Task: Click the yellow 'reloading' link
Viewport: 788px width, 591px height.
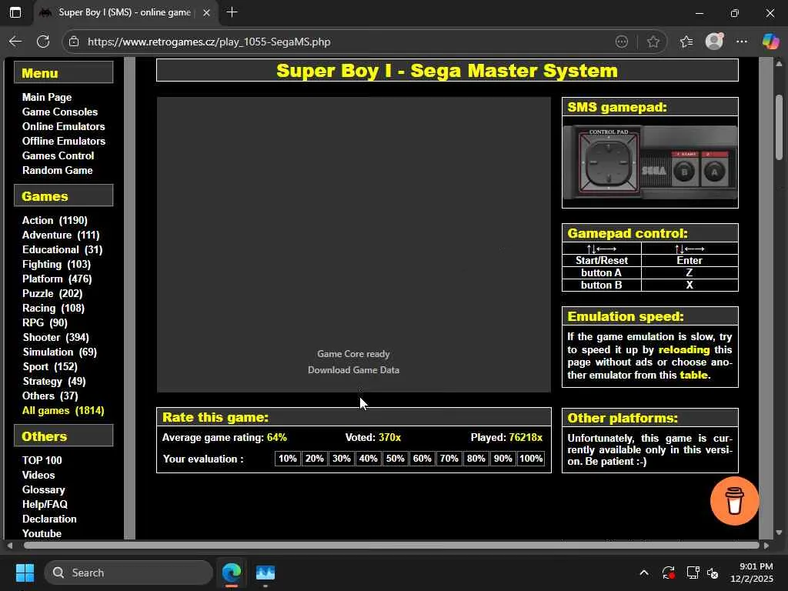Action: pos(684,349)
